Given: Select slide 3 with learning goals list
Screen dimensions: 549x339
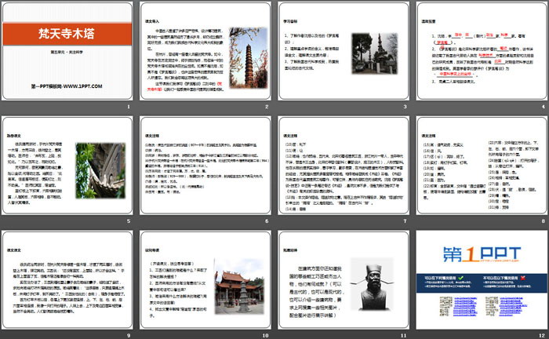Looking at the screenshot, I should (x=344, y=51).
